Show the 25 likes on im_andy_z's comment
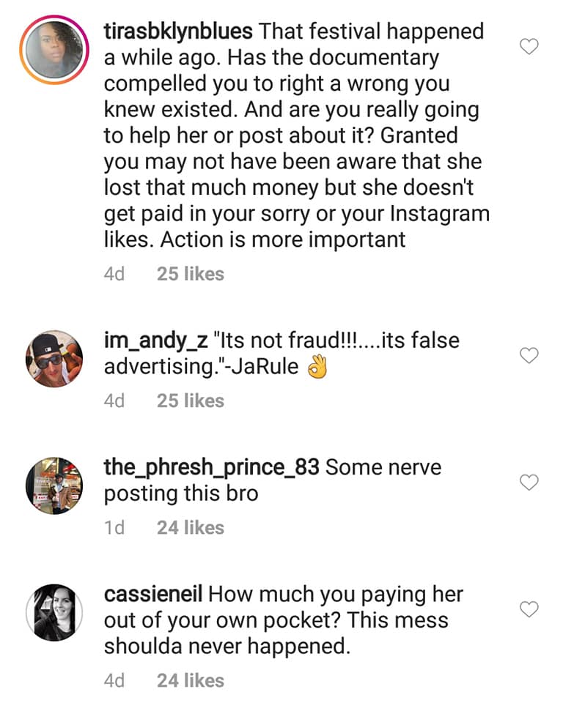574x703 pixels. (x=191, y=401)
